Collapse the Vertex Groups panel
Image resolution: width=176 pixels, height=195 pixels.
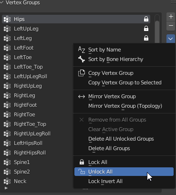[x=2, y=2]
